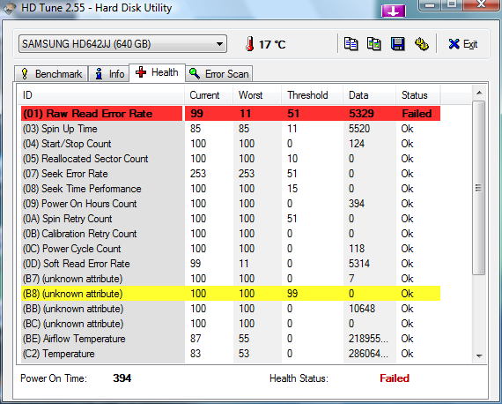Select the (07) Seek Error Rate row
This screenshot has height=404, width=502.
(231, 174)
